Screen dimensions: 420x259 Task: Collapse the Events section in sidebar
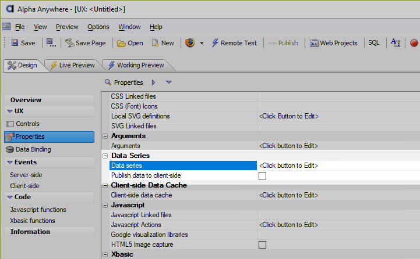[x=10, y=163]
